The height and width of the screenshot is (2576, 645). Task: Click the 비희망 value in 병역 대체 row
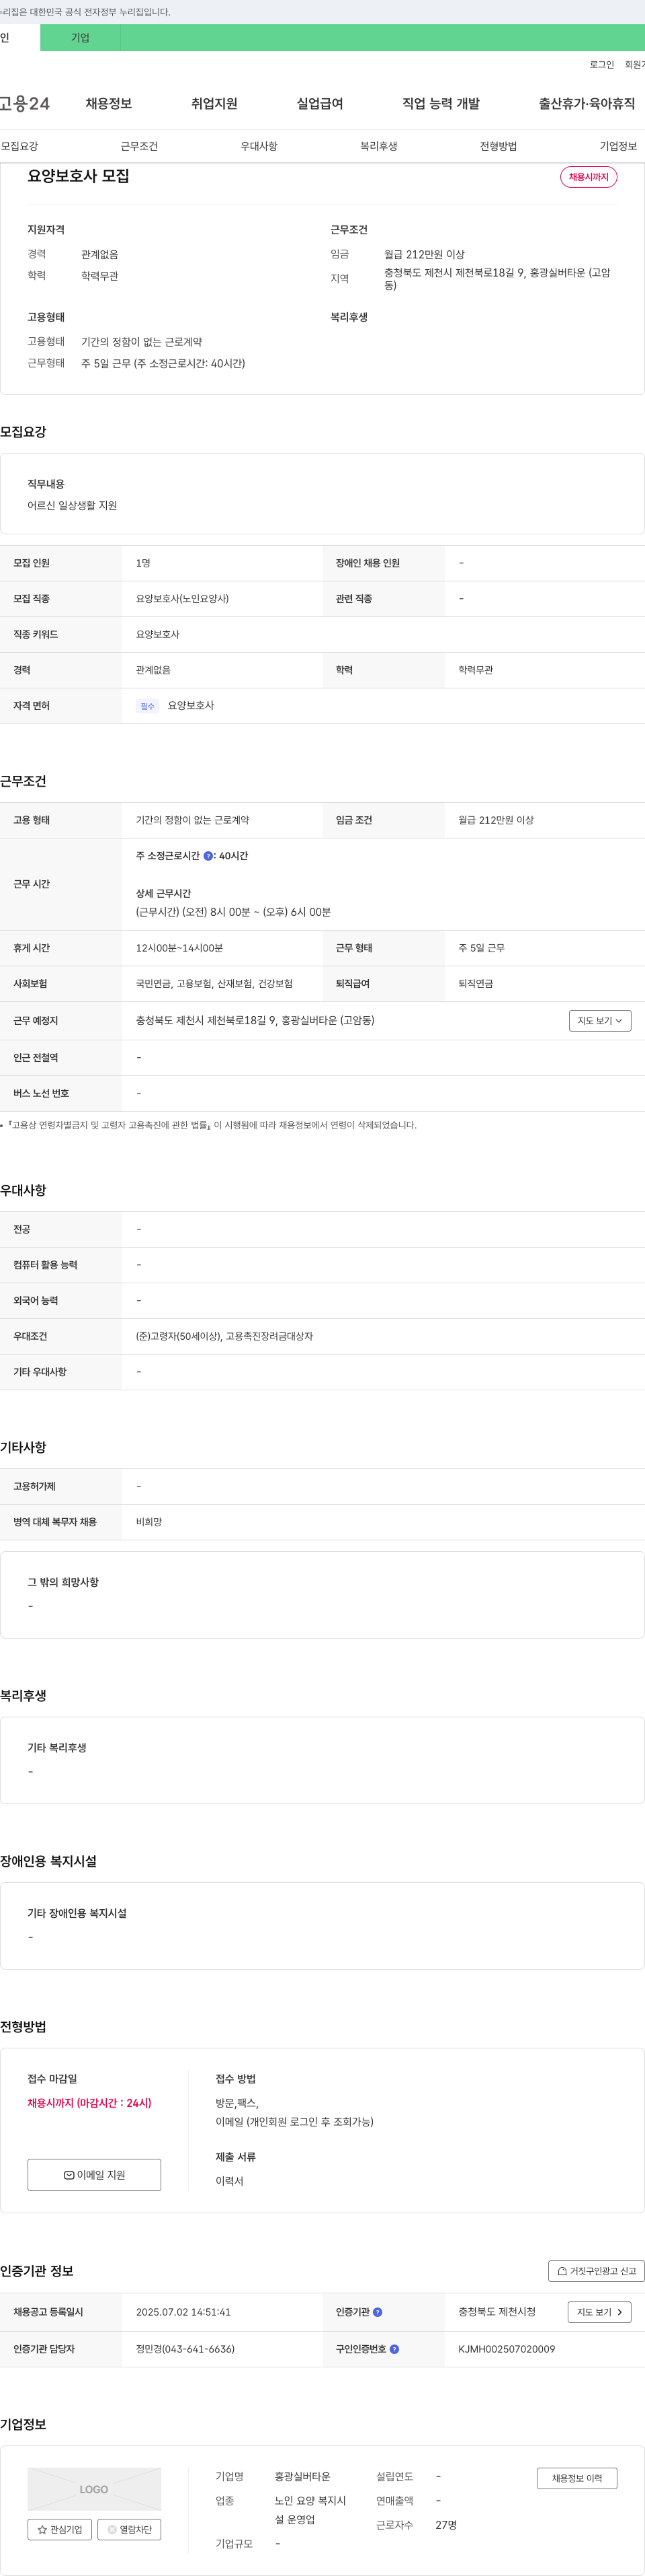click(148, 1522)
